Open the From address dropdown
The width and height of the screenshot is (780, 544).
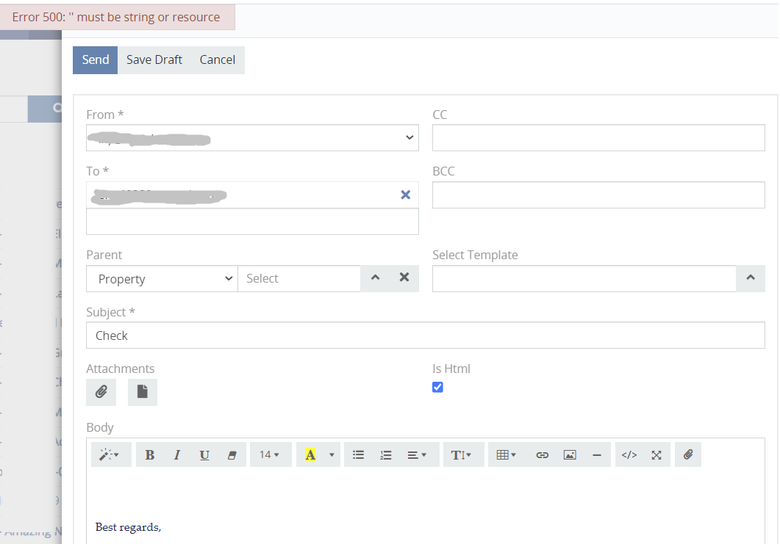pos(252,138)
